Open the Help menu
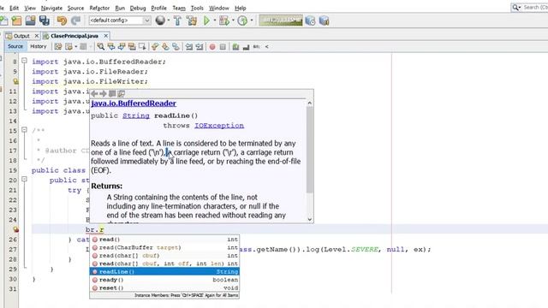The height and width of the screenshot is (308, 548). 240,8
